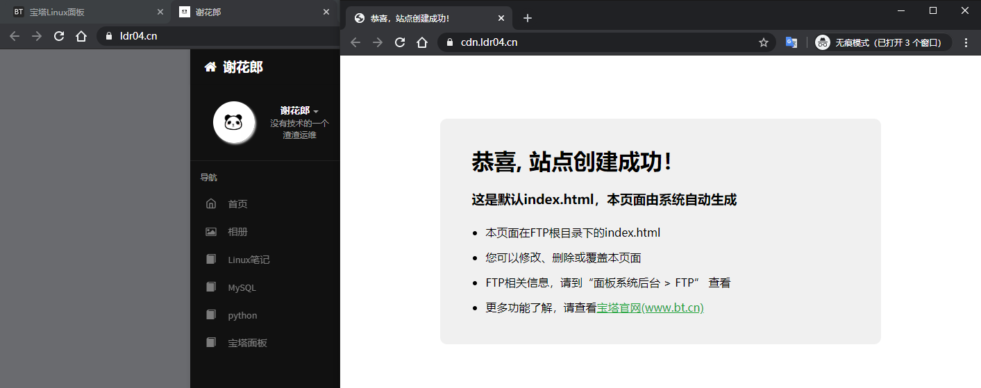
Task: Open the 相册 album sidebar item
Action: pos(237,232)
